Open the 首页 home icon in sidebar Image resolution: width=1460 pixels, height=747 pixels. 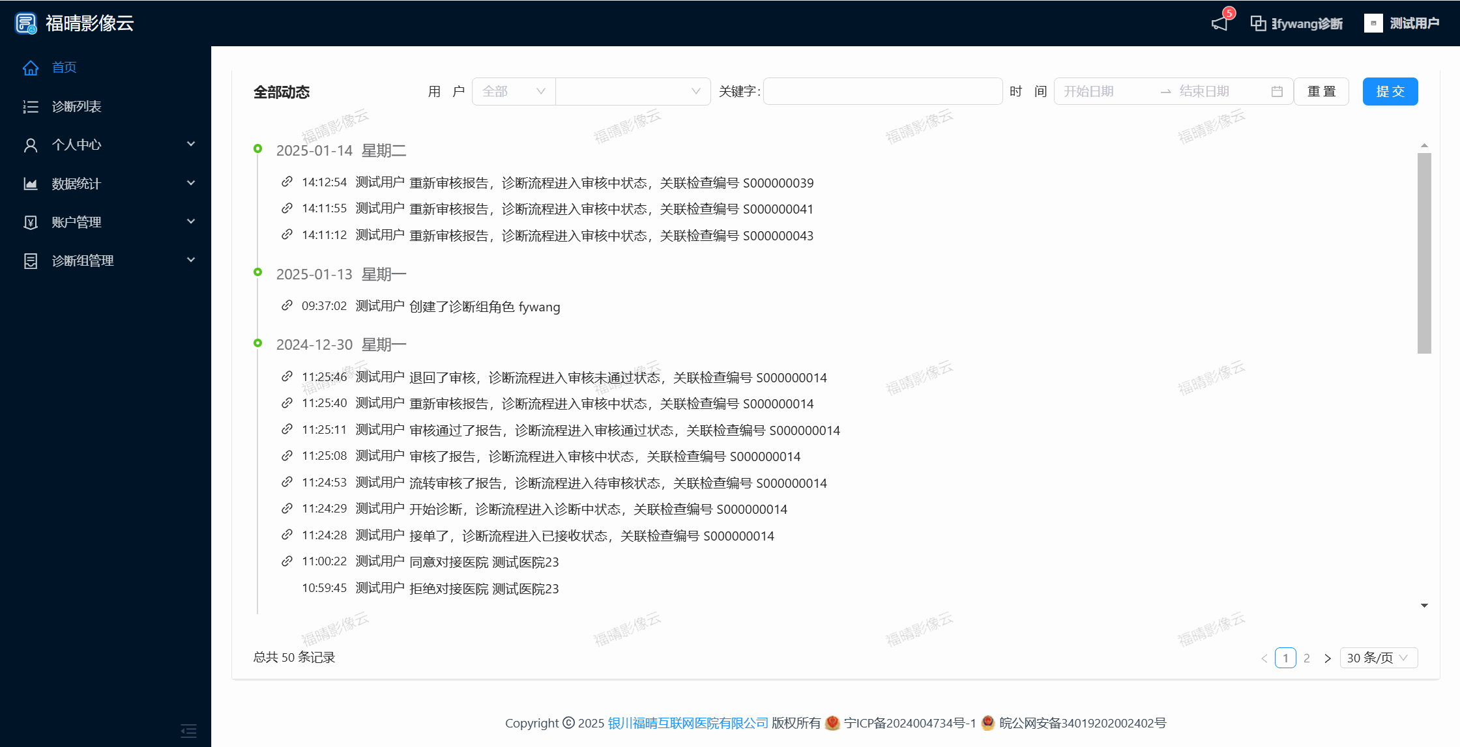coord(31,67)
